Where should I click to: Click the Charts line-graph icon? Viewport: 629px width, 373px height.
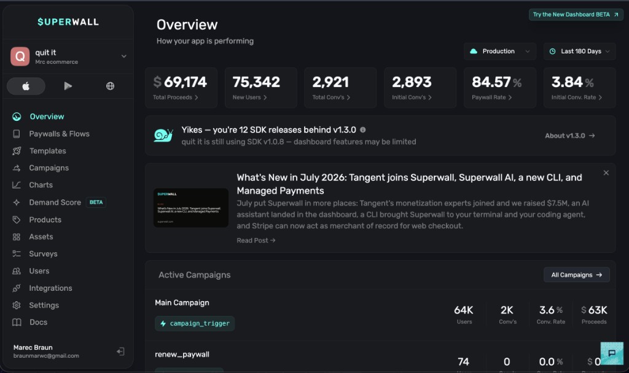[x=17, y=185]
